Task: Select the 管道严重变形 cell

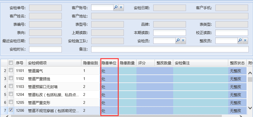Action: coord(54,103)
